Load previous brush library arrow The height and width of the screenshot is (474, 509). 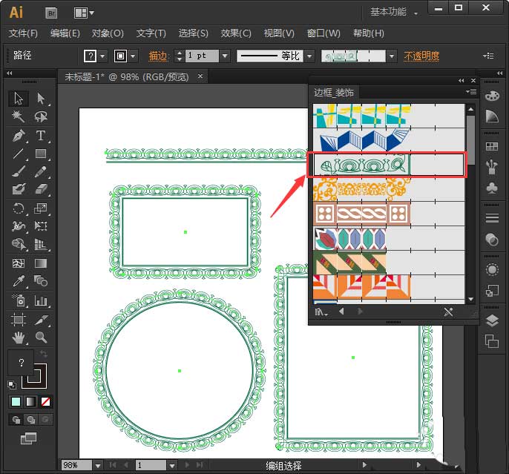[x=341, y=311]
